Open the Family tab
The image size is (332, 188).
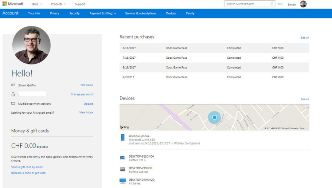click(x=190, y=13)
